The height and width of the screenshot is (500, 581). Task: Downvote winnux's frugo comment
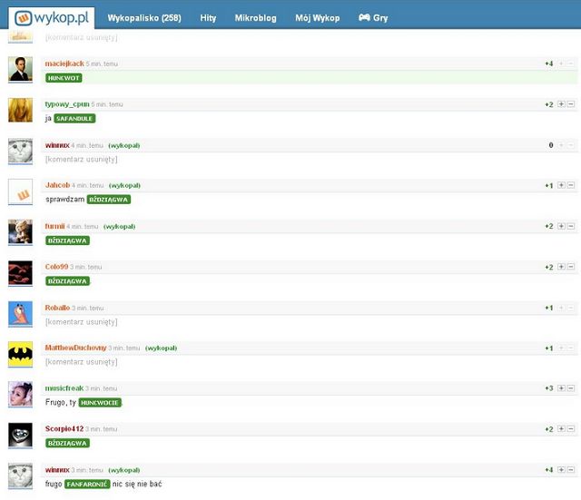point(571,469)
